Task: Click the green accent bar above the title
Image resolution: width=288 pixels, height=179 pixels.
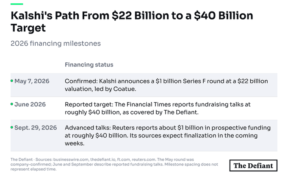Action: click(x=17, y=4)
